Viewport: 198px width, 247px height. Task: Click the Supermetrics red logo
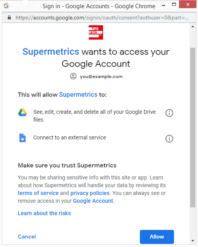coord(96,33)
